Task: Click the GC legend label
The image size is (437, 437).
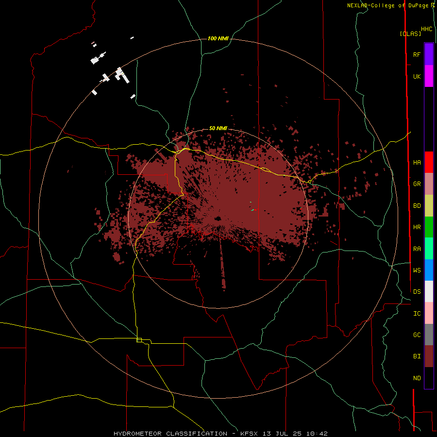Action: [417, 335]
